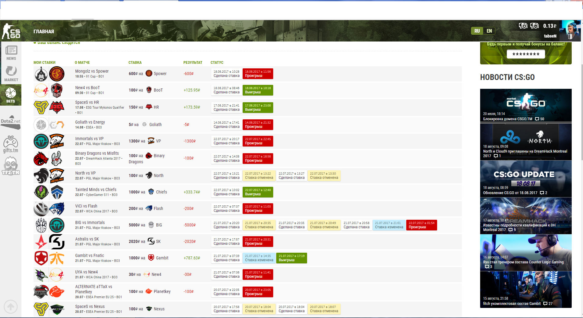Switch site language to RU

click(477, 31)
